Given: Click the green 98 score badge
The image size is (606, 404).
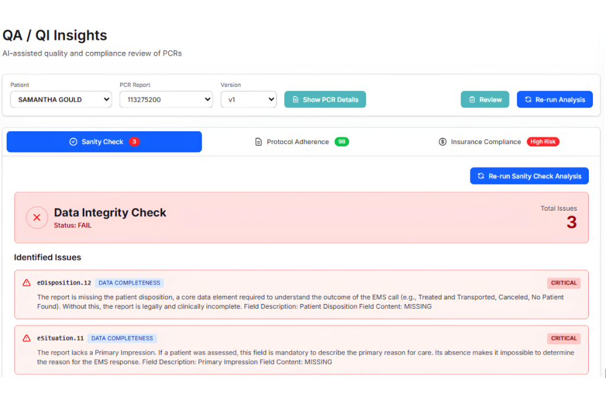Looking at the screenshot, I should coord(341,142).
